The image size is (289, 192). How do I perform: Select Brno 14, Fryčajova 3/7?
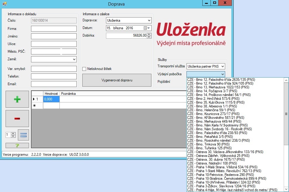tap(235, 91)
